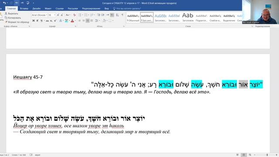Screen dimensions: 279x157
Task: Click the numbered list icon
Action: (x=85, y=15)
